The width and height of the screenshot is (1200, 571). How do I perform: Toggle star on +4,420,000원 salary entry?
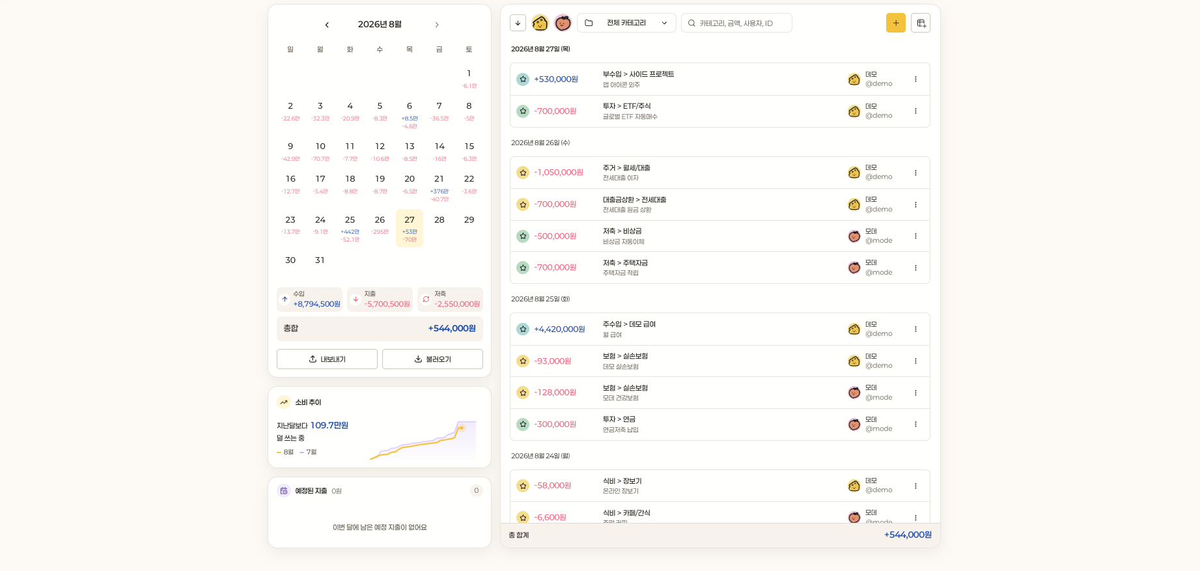(x=523, y=329)
